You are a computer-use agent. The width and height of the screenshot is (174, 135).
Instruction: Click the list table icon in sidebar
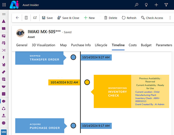click(4, 94)
